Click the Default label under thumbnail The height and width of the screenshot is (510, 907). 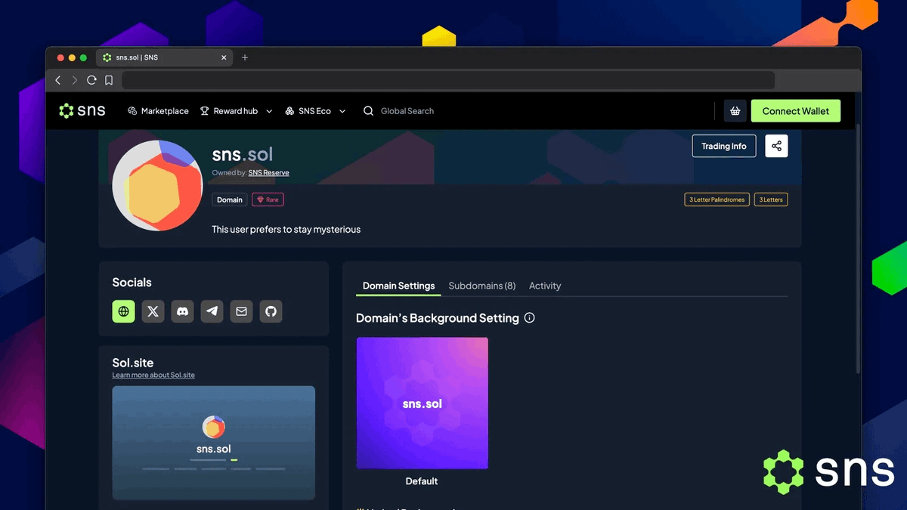(422, 481)
